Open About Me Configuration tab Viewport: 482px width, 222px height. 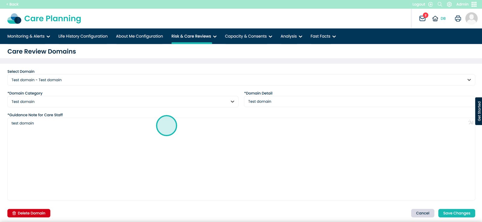pos(139,36)
